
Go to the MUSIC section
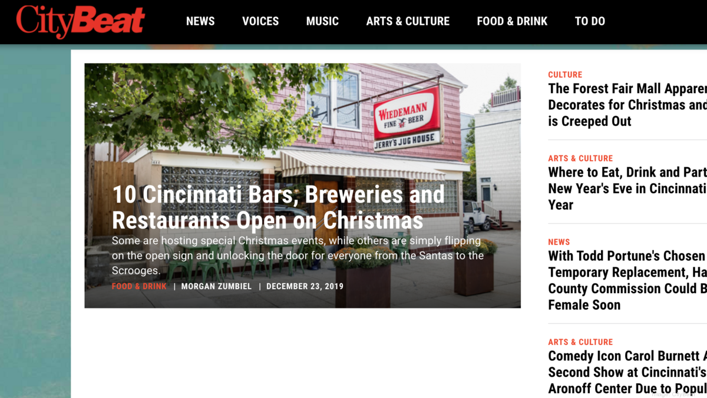[x=322, y=21]
